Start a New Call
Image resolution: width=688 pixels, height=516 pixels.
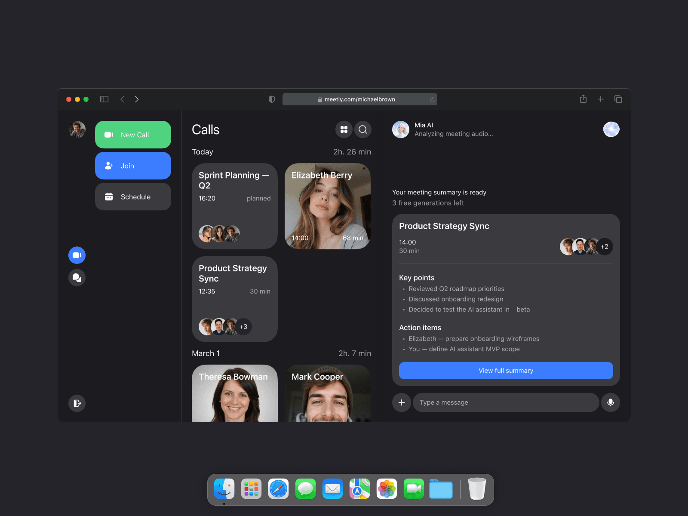(x=133, y=135)
